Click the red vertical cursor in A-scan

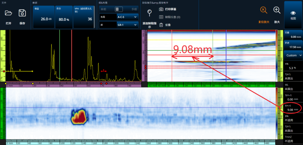(72, 55)
